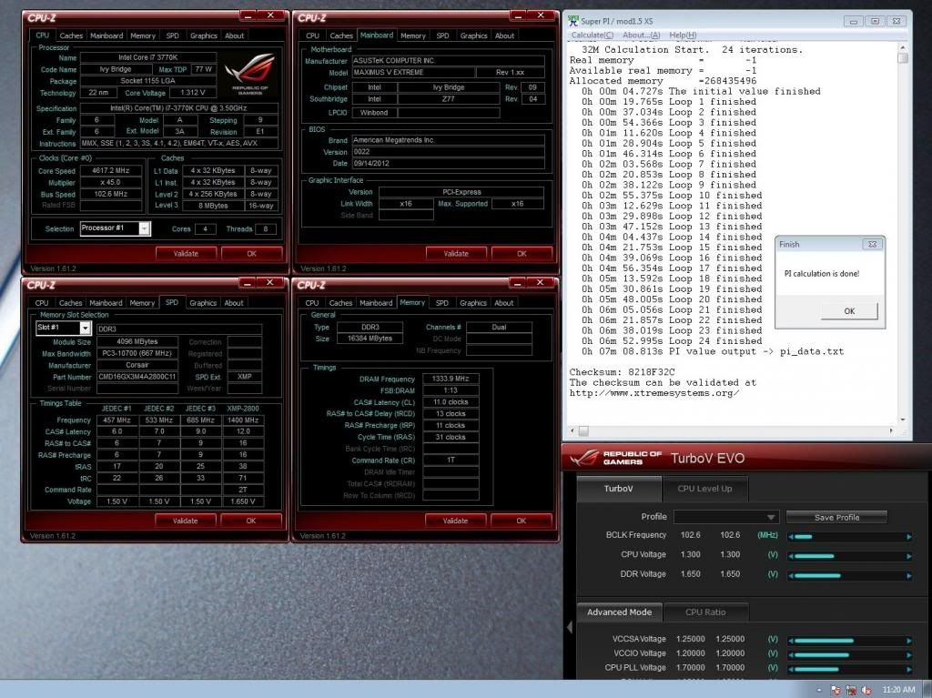This screenshot has width=932, height=698.
Task: Decrease VCCIO Voltage with its left arrow
Action: 791,654
